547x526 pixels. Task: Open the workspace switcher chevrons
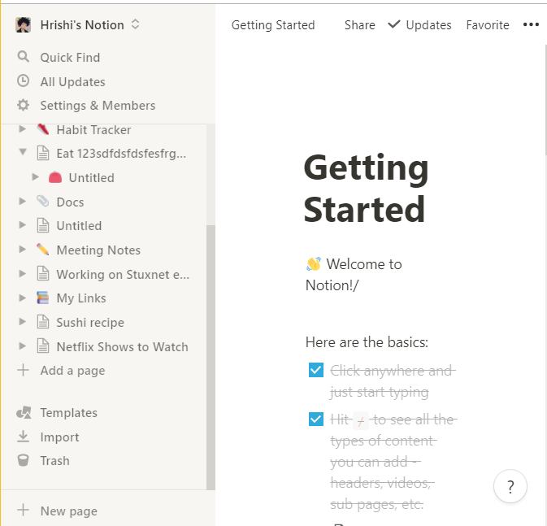point(136,24)
